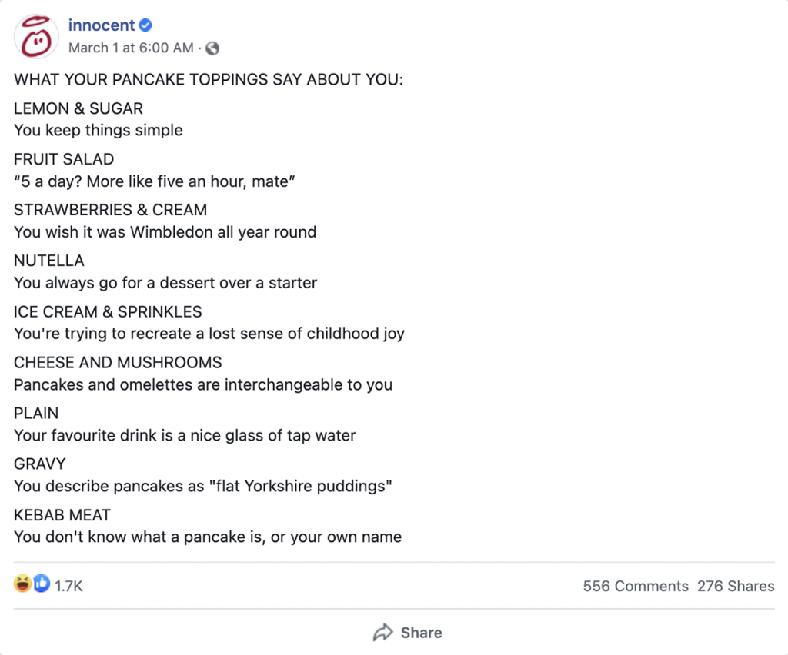Click the laughing face reaction emoji

pyautogui.click(x=22, y=584)
